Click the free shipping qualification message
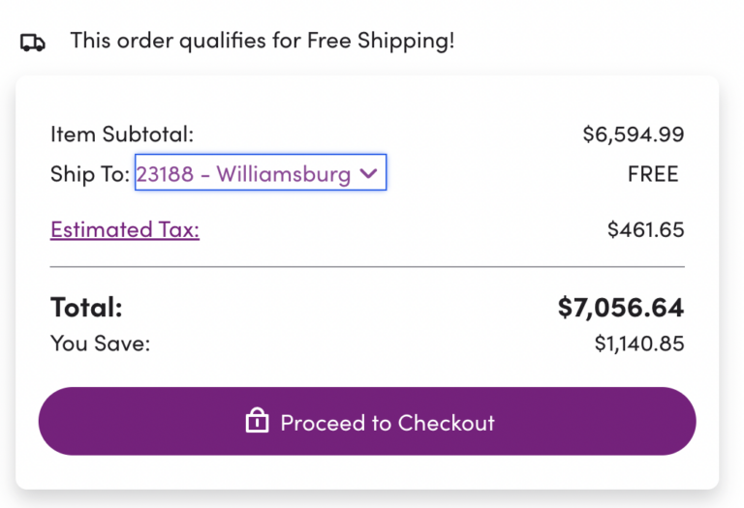744x508 pixels. point(262,42)
